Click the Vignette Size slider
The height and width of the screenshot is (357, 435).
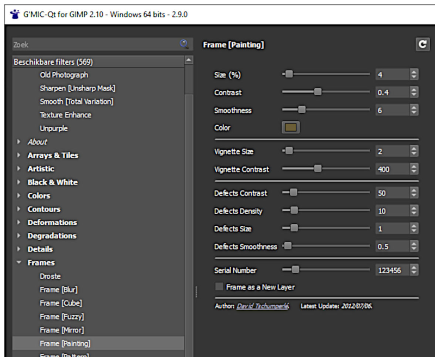[x=326, y=151]
